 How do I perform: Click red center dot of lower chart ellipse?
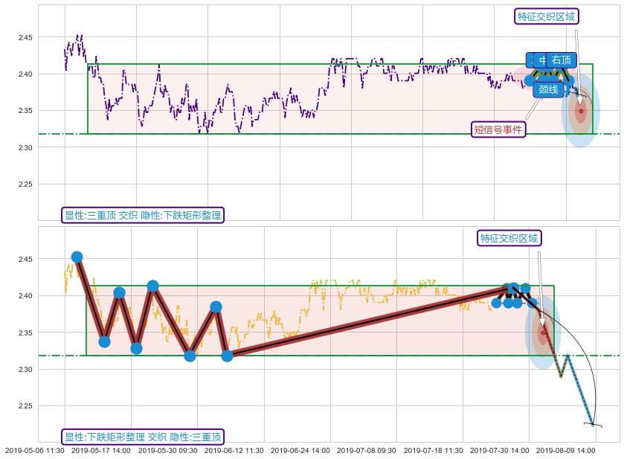tap(543, 333)
